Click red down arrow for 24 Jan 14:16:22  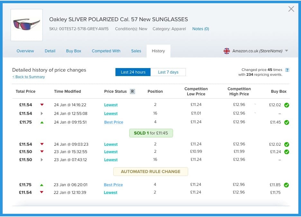[x=42, y=105]
